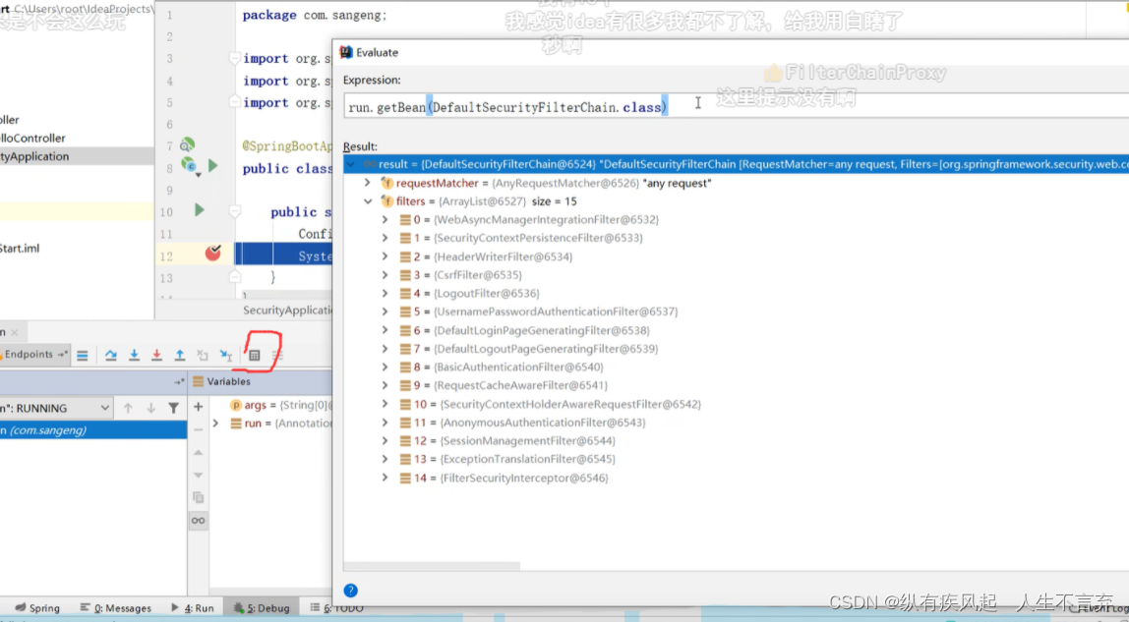Toggle the filter funnel in the frames panel
This screenshot has width=1129, height=622.
click(x=174, y=406)
